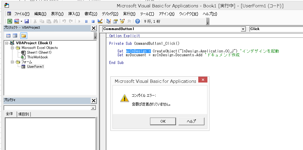Open the CommandButton1 object dropdown

[x=243, y=29]
